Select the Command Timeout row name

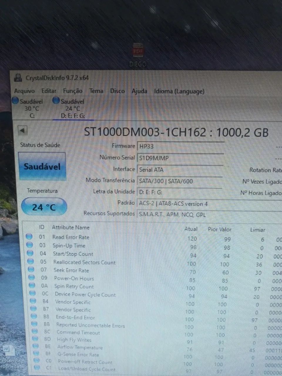pyautogui.click(x=78, y=333)
